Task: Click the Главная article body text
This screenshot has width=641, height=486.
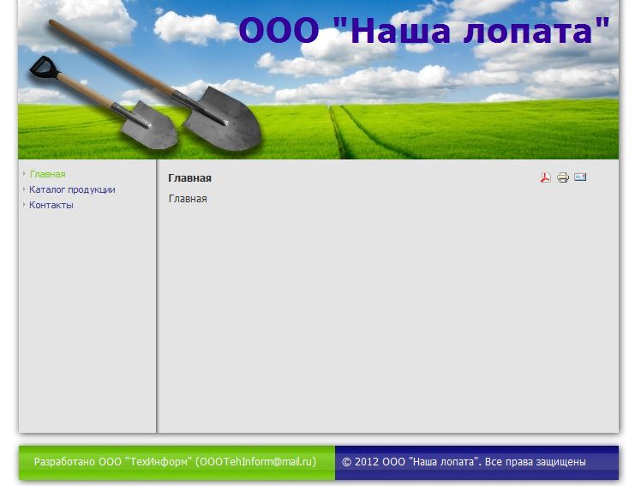Action: (x=188, y=199)
